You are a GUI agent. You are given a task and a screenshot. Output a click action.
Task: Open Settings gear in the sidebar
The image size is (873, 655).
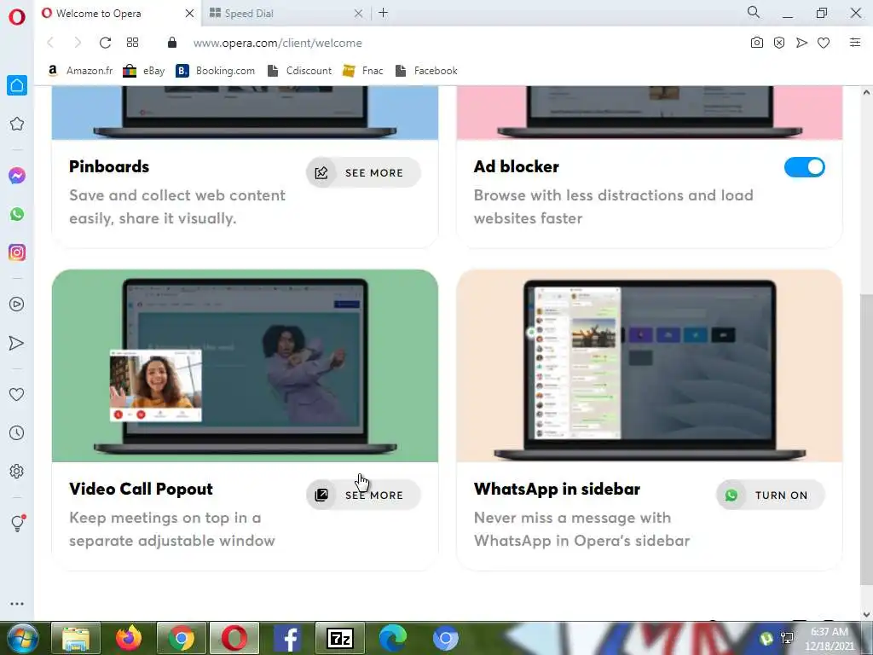17,471
